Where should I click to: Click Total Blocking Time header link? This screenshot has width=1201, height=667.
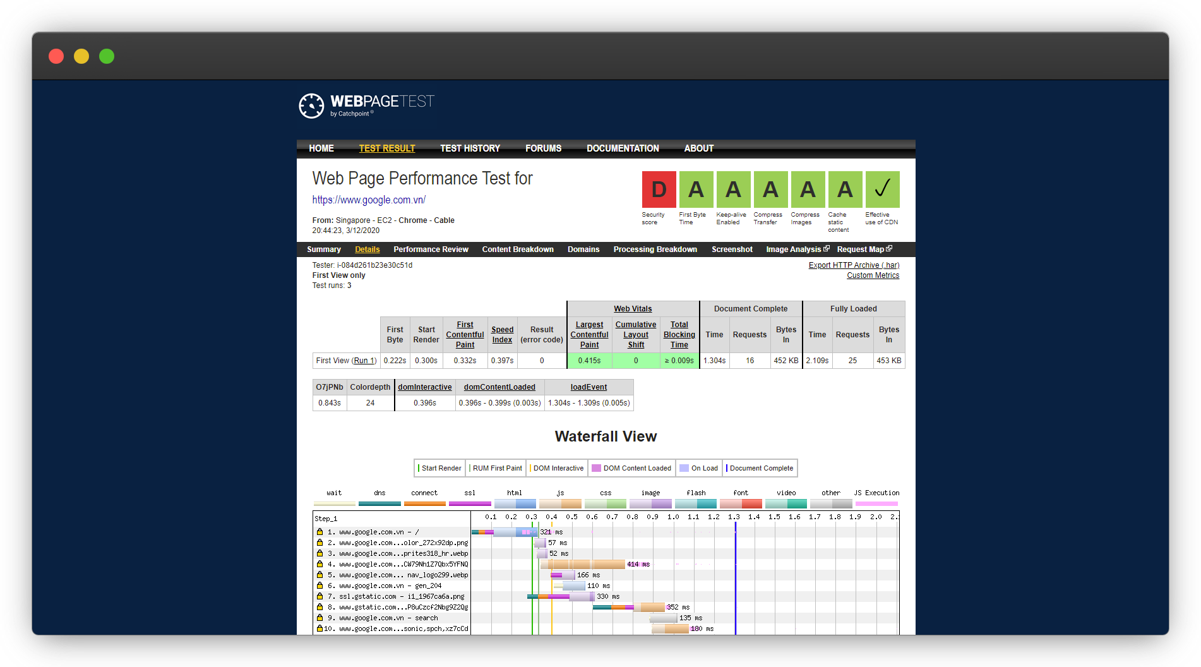coord(679,335)
